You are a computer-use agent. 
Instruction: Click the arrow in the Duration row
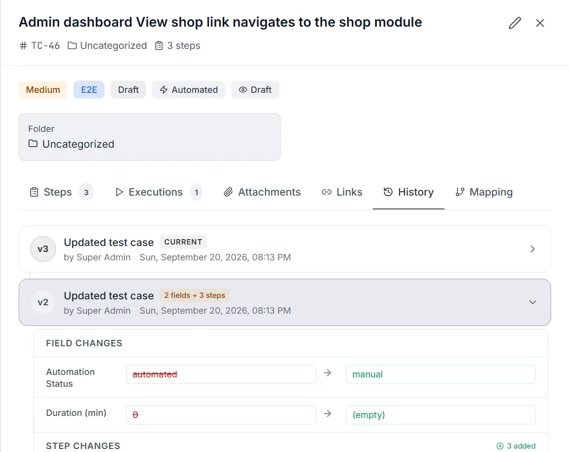click(327, 413)
